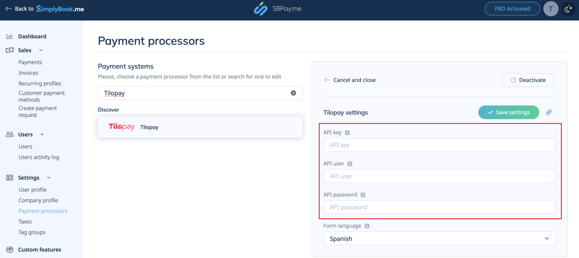This screenshot has width=579, height=258.
Task: Collapse the Sales sidebar section
Action: 41,50
